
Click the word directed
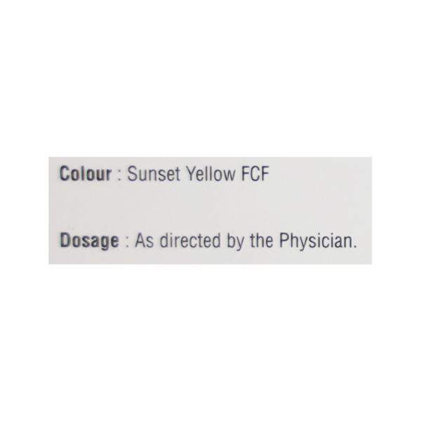[184, 241]
